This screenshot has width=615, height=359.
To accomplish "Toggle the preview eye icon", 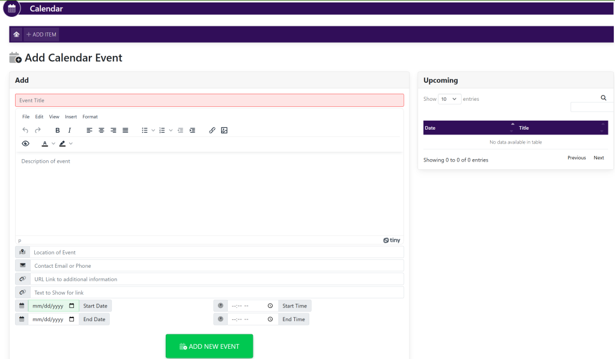I will coord(25,143).
